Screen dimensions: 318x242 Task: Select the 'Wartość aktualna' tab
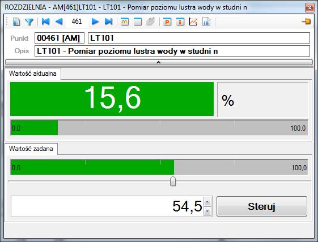pos(33,74)
